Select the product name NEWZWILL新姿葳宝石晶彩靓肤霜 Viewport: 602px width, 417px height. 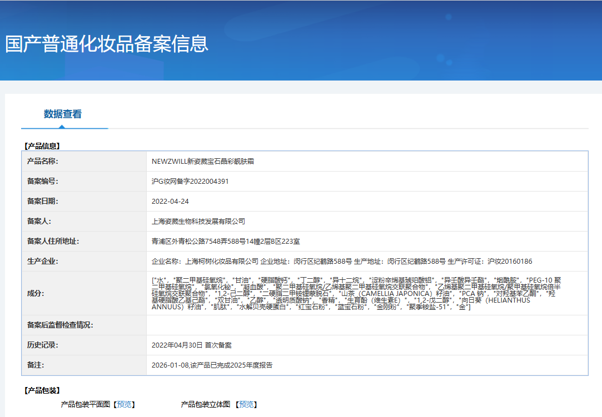point(203,162)
